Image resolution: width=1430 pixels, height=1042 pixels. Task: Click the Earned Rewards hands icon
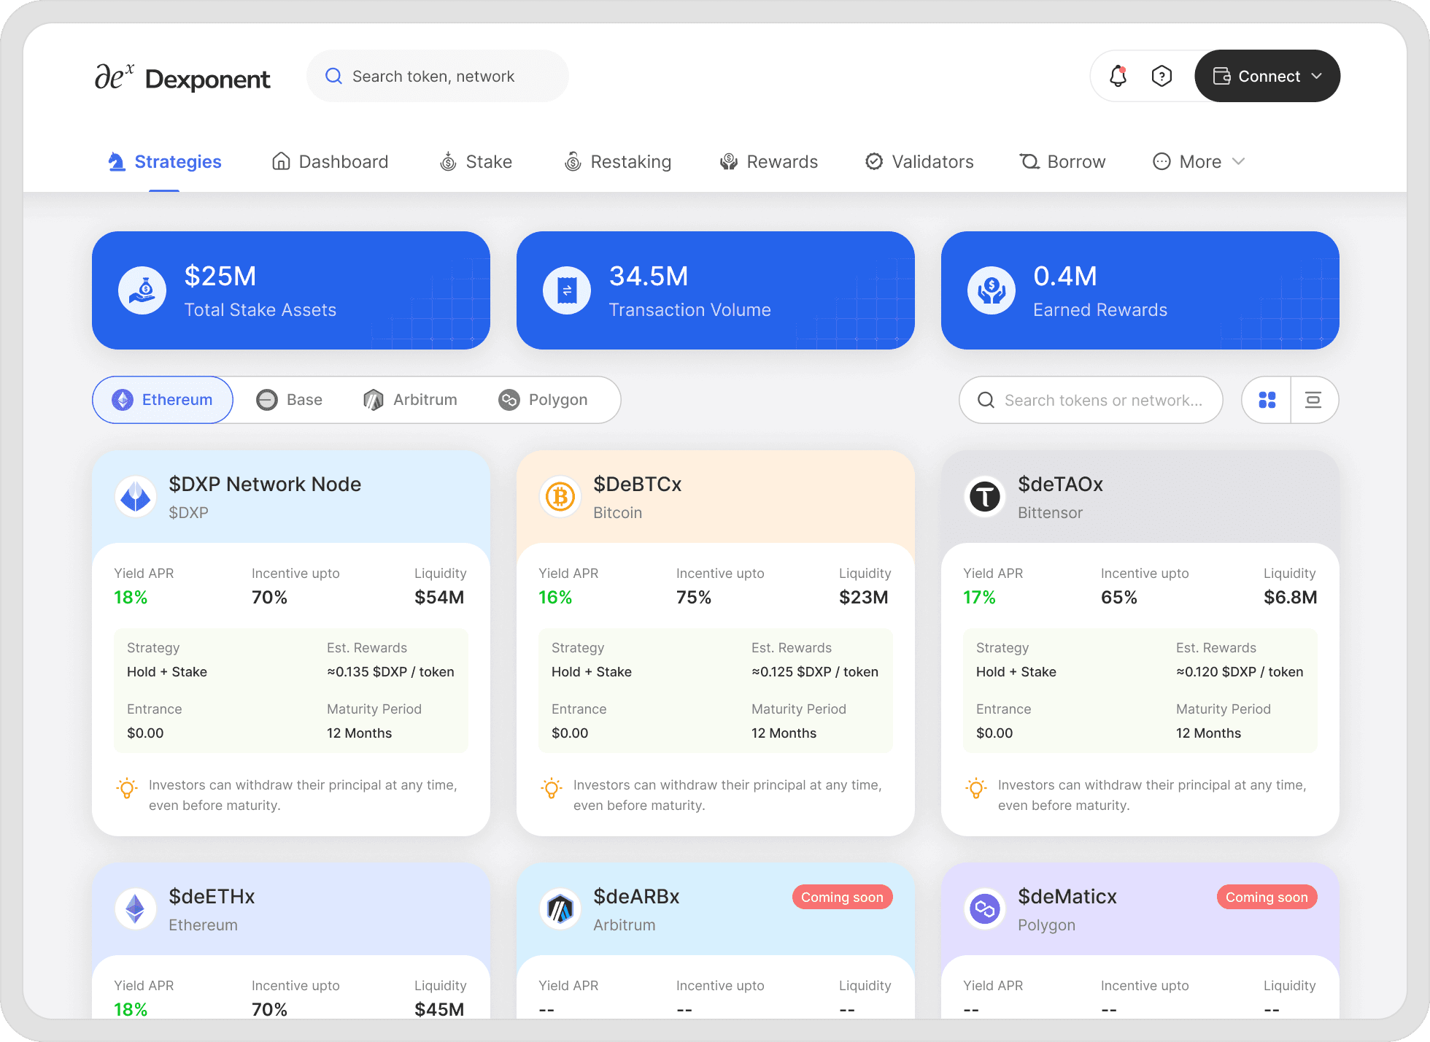(x=992, y=290)
